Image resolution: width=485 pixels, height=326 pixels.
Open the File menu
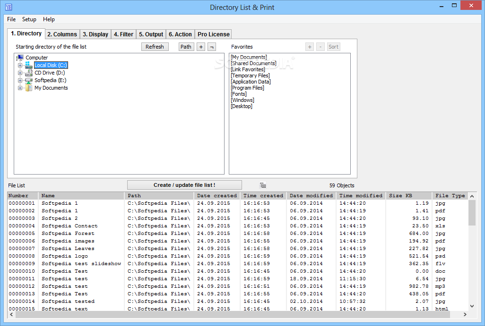(x=11, y=19)
